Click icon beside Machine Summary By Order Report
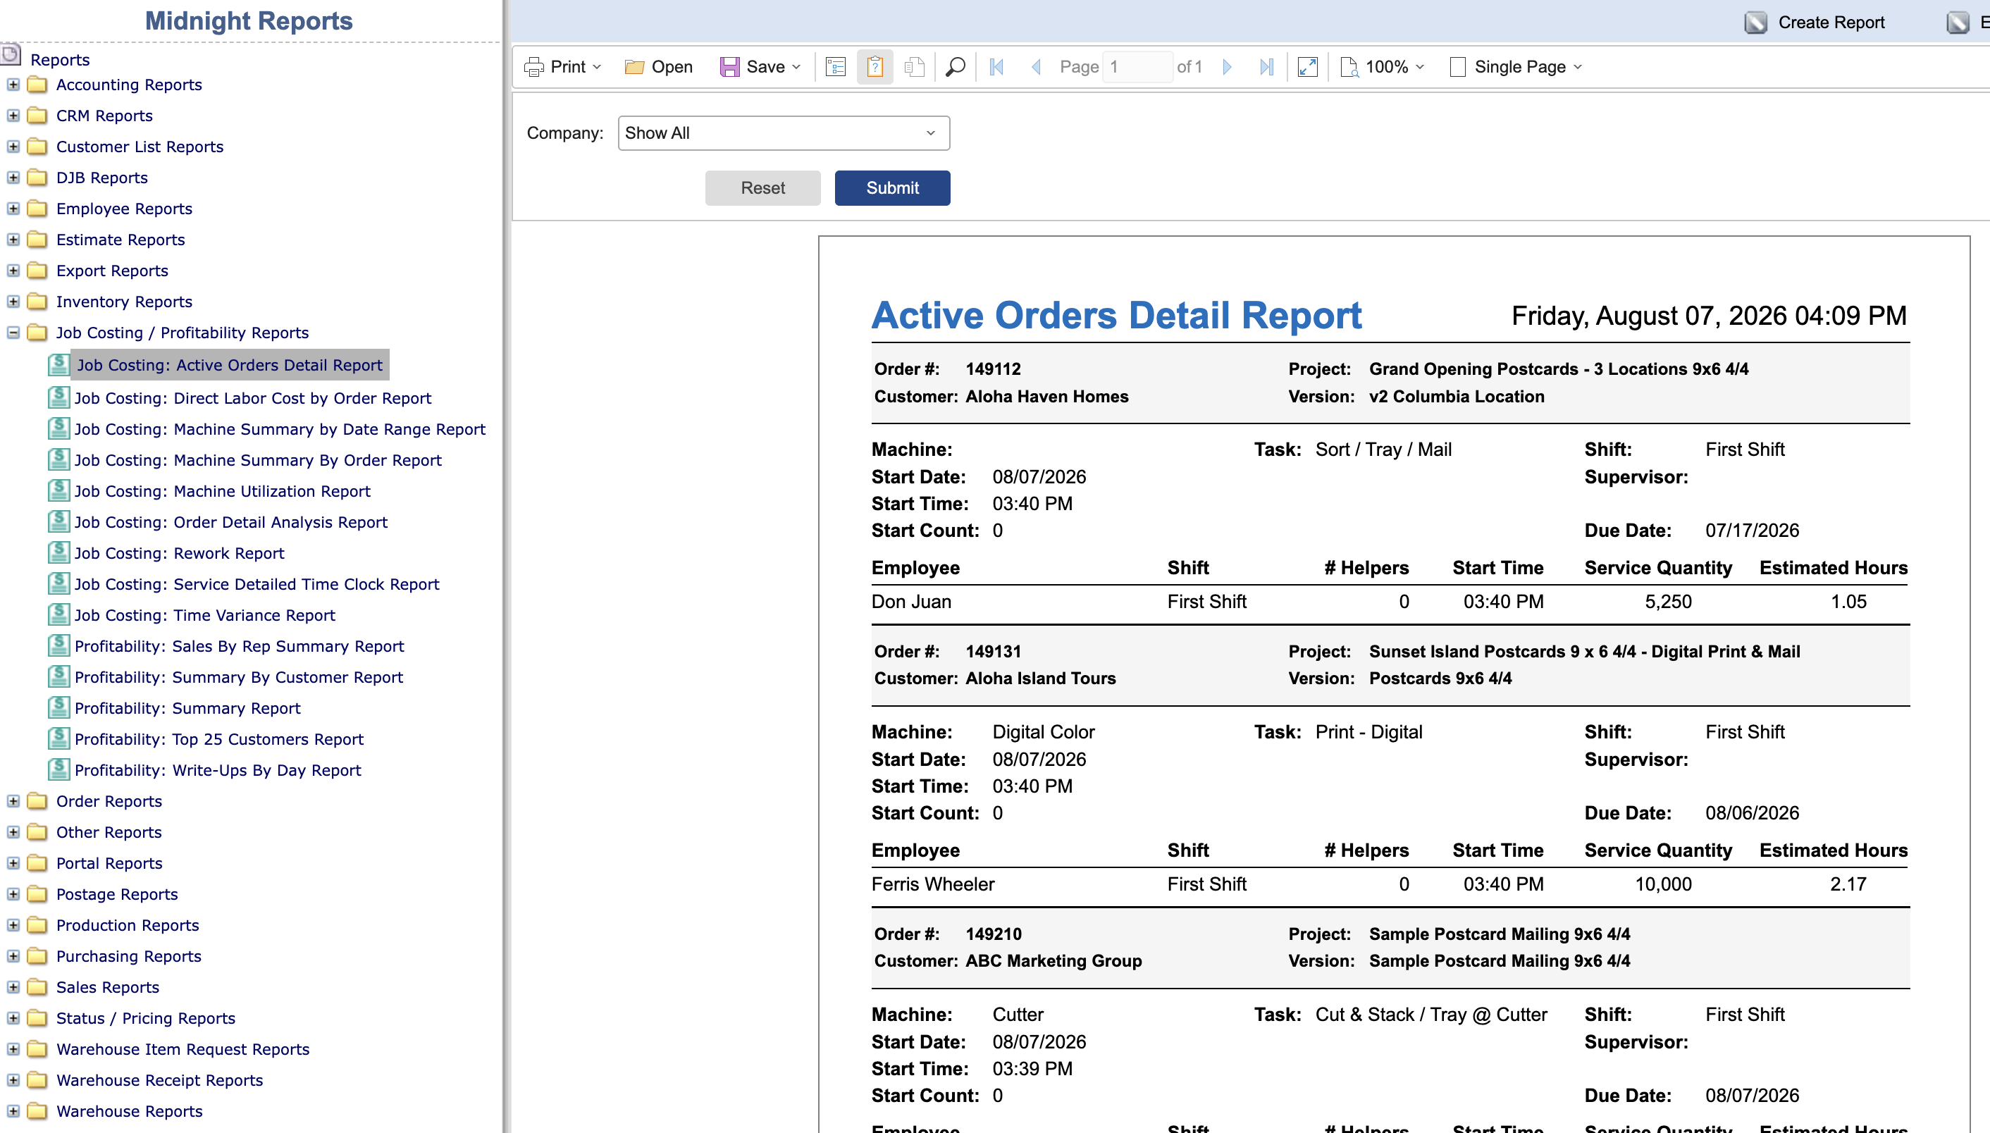The width and height of the screenshot is (1990, 1133). 58,459
